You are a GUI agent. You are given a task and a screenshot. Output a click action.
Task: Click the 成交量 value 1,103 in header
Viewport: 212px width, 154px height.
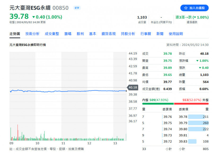pos(142,17)
